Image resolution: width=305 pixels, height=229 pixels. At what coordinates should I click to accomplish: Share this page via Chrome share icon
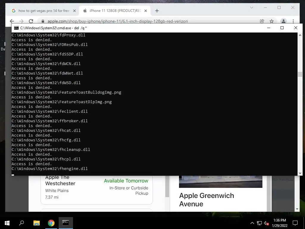pyautogui.click(x=262, y=21)
